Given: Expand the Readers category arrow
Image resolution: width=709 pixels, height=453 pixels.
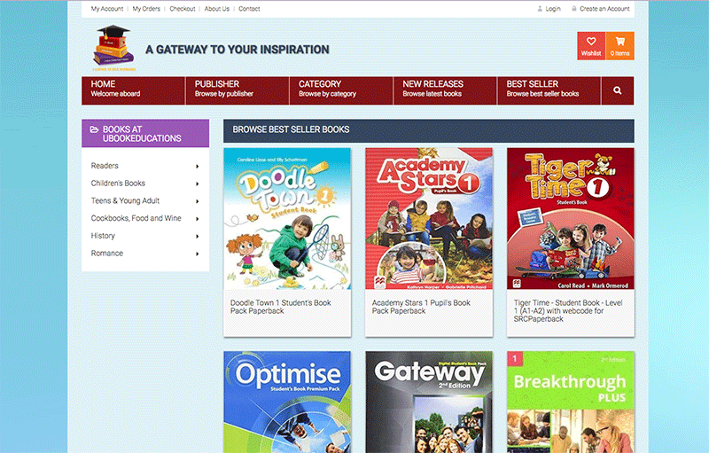Looking at the screenshot, I should coord(197,166).
